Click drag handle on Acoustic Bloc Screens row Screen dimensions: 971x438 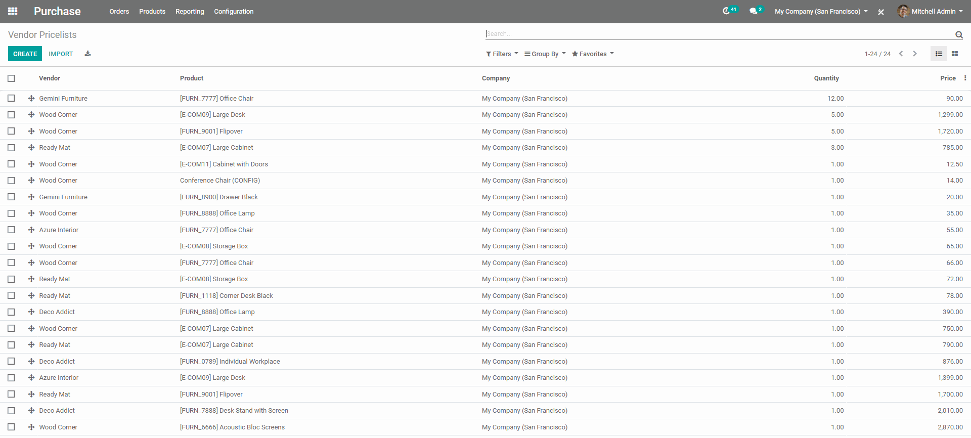click(31, 427)
